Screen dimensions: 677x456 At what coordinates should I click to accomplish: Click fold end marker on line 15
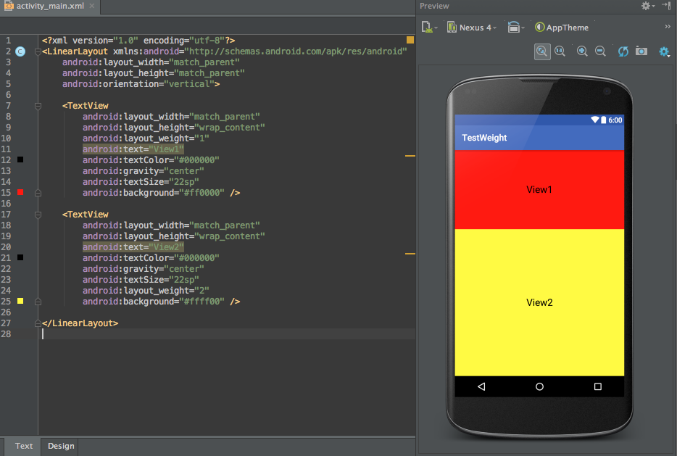[x=38, y=193]
